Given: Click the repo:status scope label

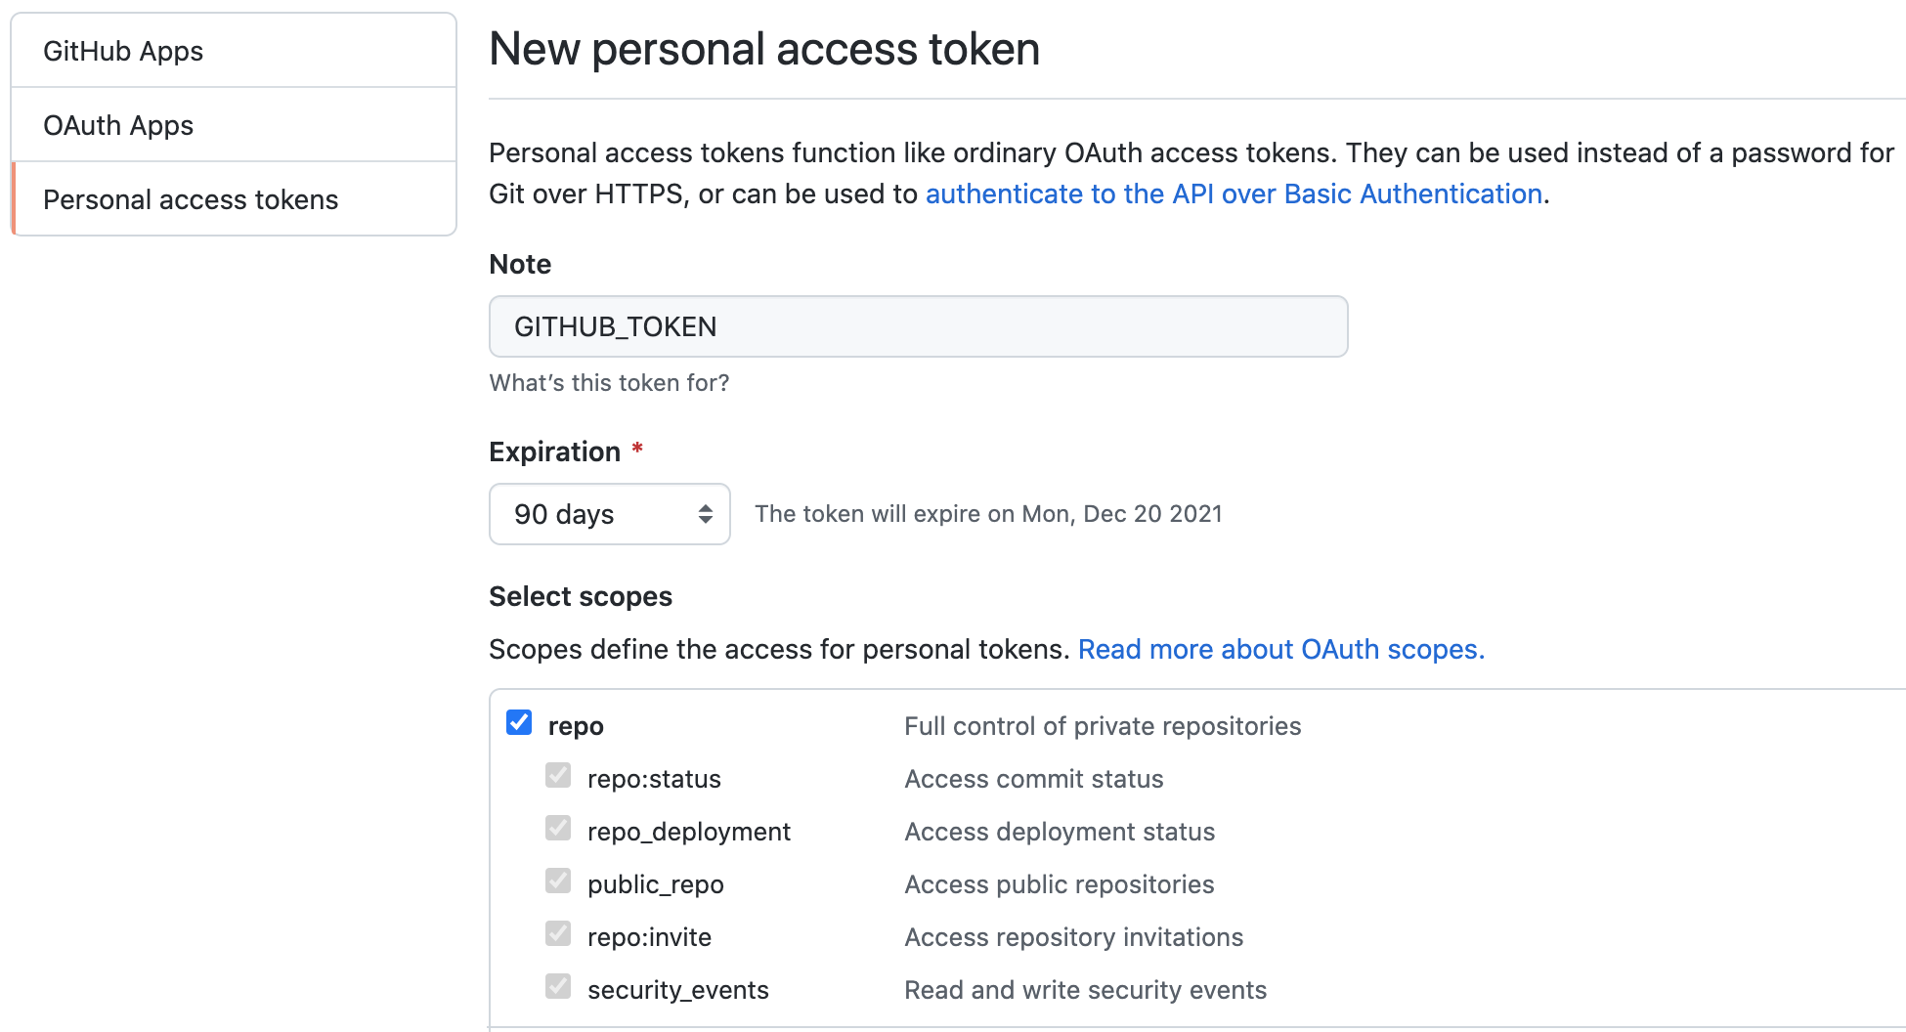Looking at the screenshot, I should (x=654, y=779).
